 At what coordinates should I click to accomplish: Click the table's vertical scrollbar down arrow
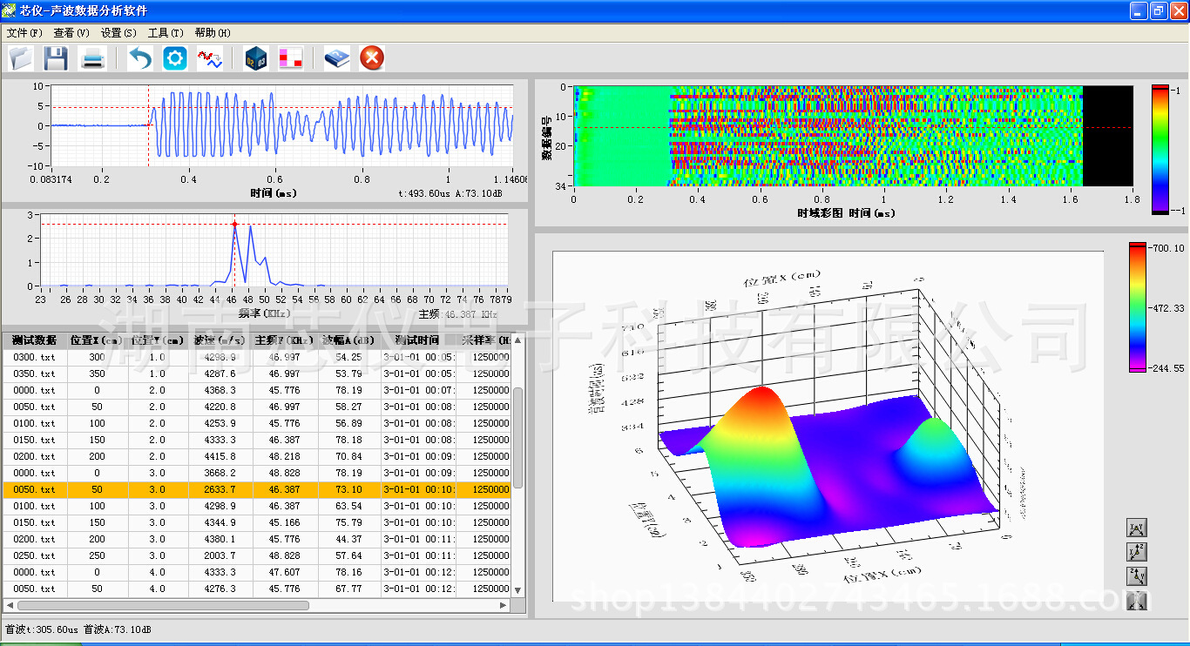click(x=517, y=589)
